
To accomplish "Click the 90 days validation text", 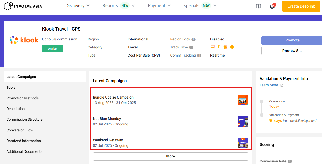I will pos(276,121).
